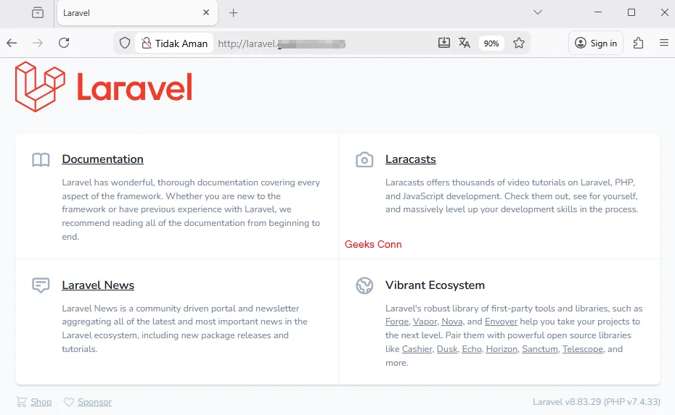Open the Dusk link
Image resolution: width=675 pixels, height=415 pixels.
447,349
